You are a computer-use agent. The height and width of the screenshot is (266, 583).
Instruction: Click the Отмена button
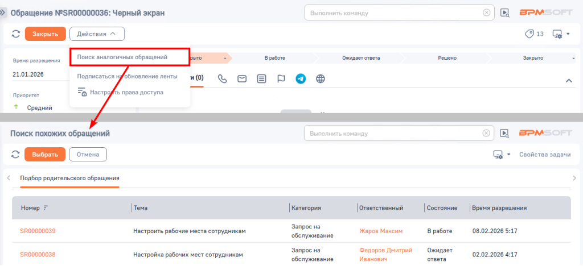coord(88,155)
